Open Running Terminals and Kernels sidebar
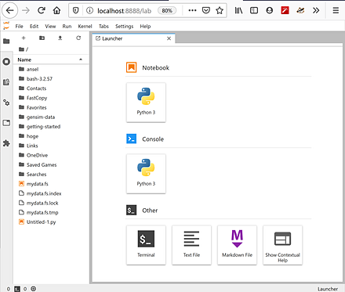 click(6, 62)
